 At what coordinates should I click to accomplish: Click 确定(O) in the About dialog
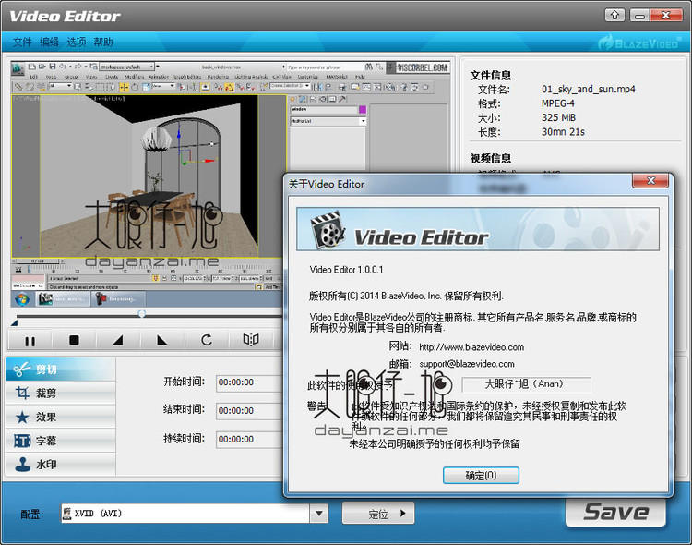pos(481,476)
